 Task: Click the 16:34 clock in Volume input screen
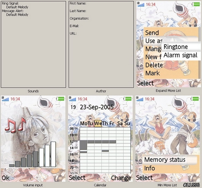click(15, 99)
